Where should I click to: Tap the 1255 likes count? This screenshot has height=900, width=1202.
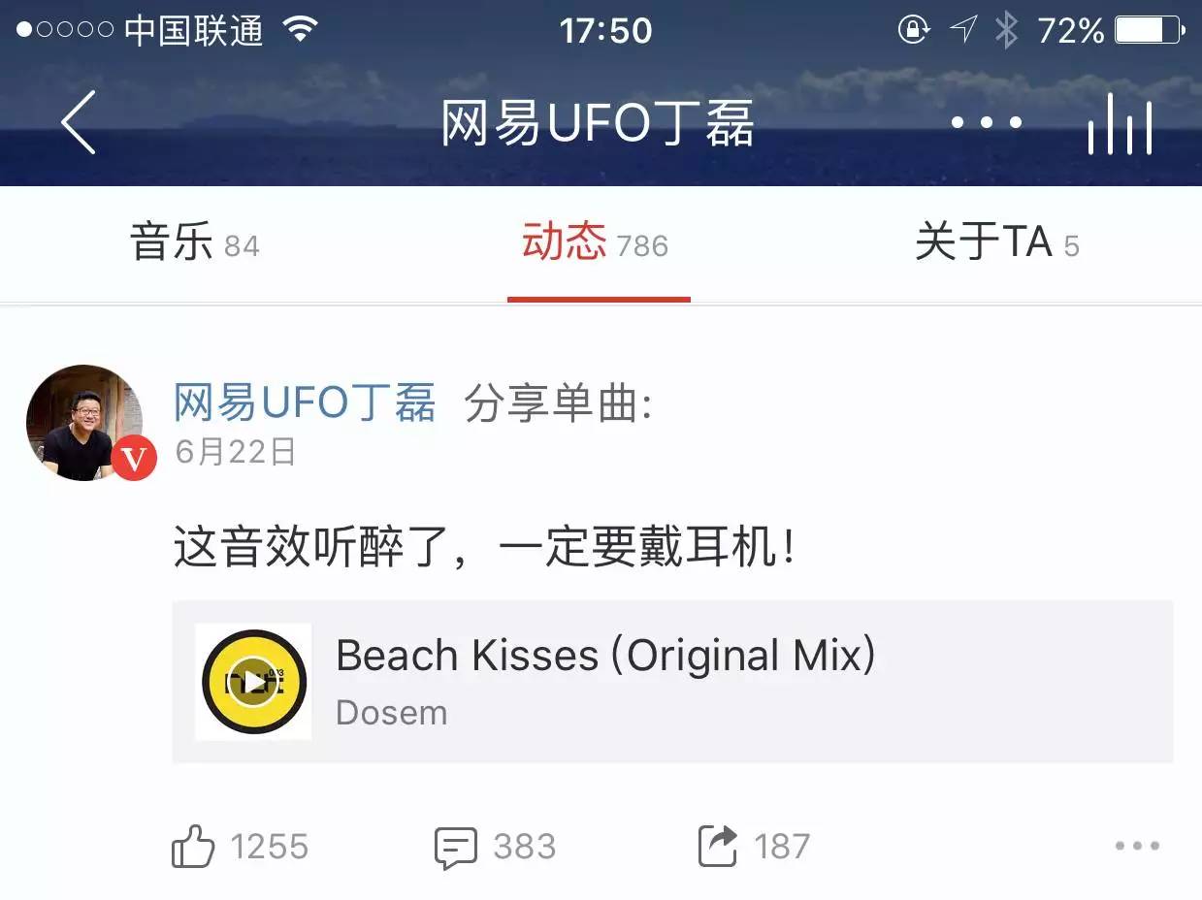pos(270,847)
